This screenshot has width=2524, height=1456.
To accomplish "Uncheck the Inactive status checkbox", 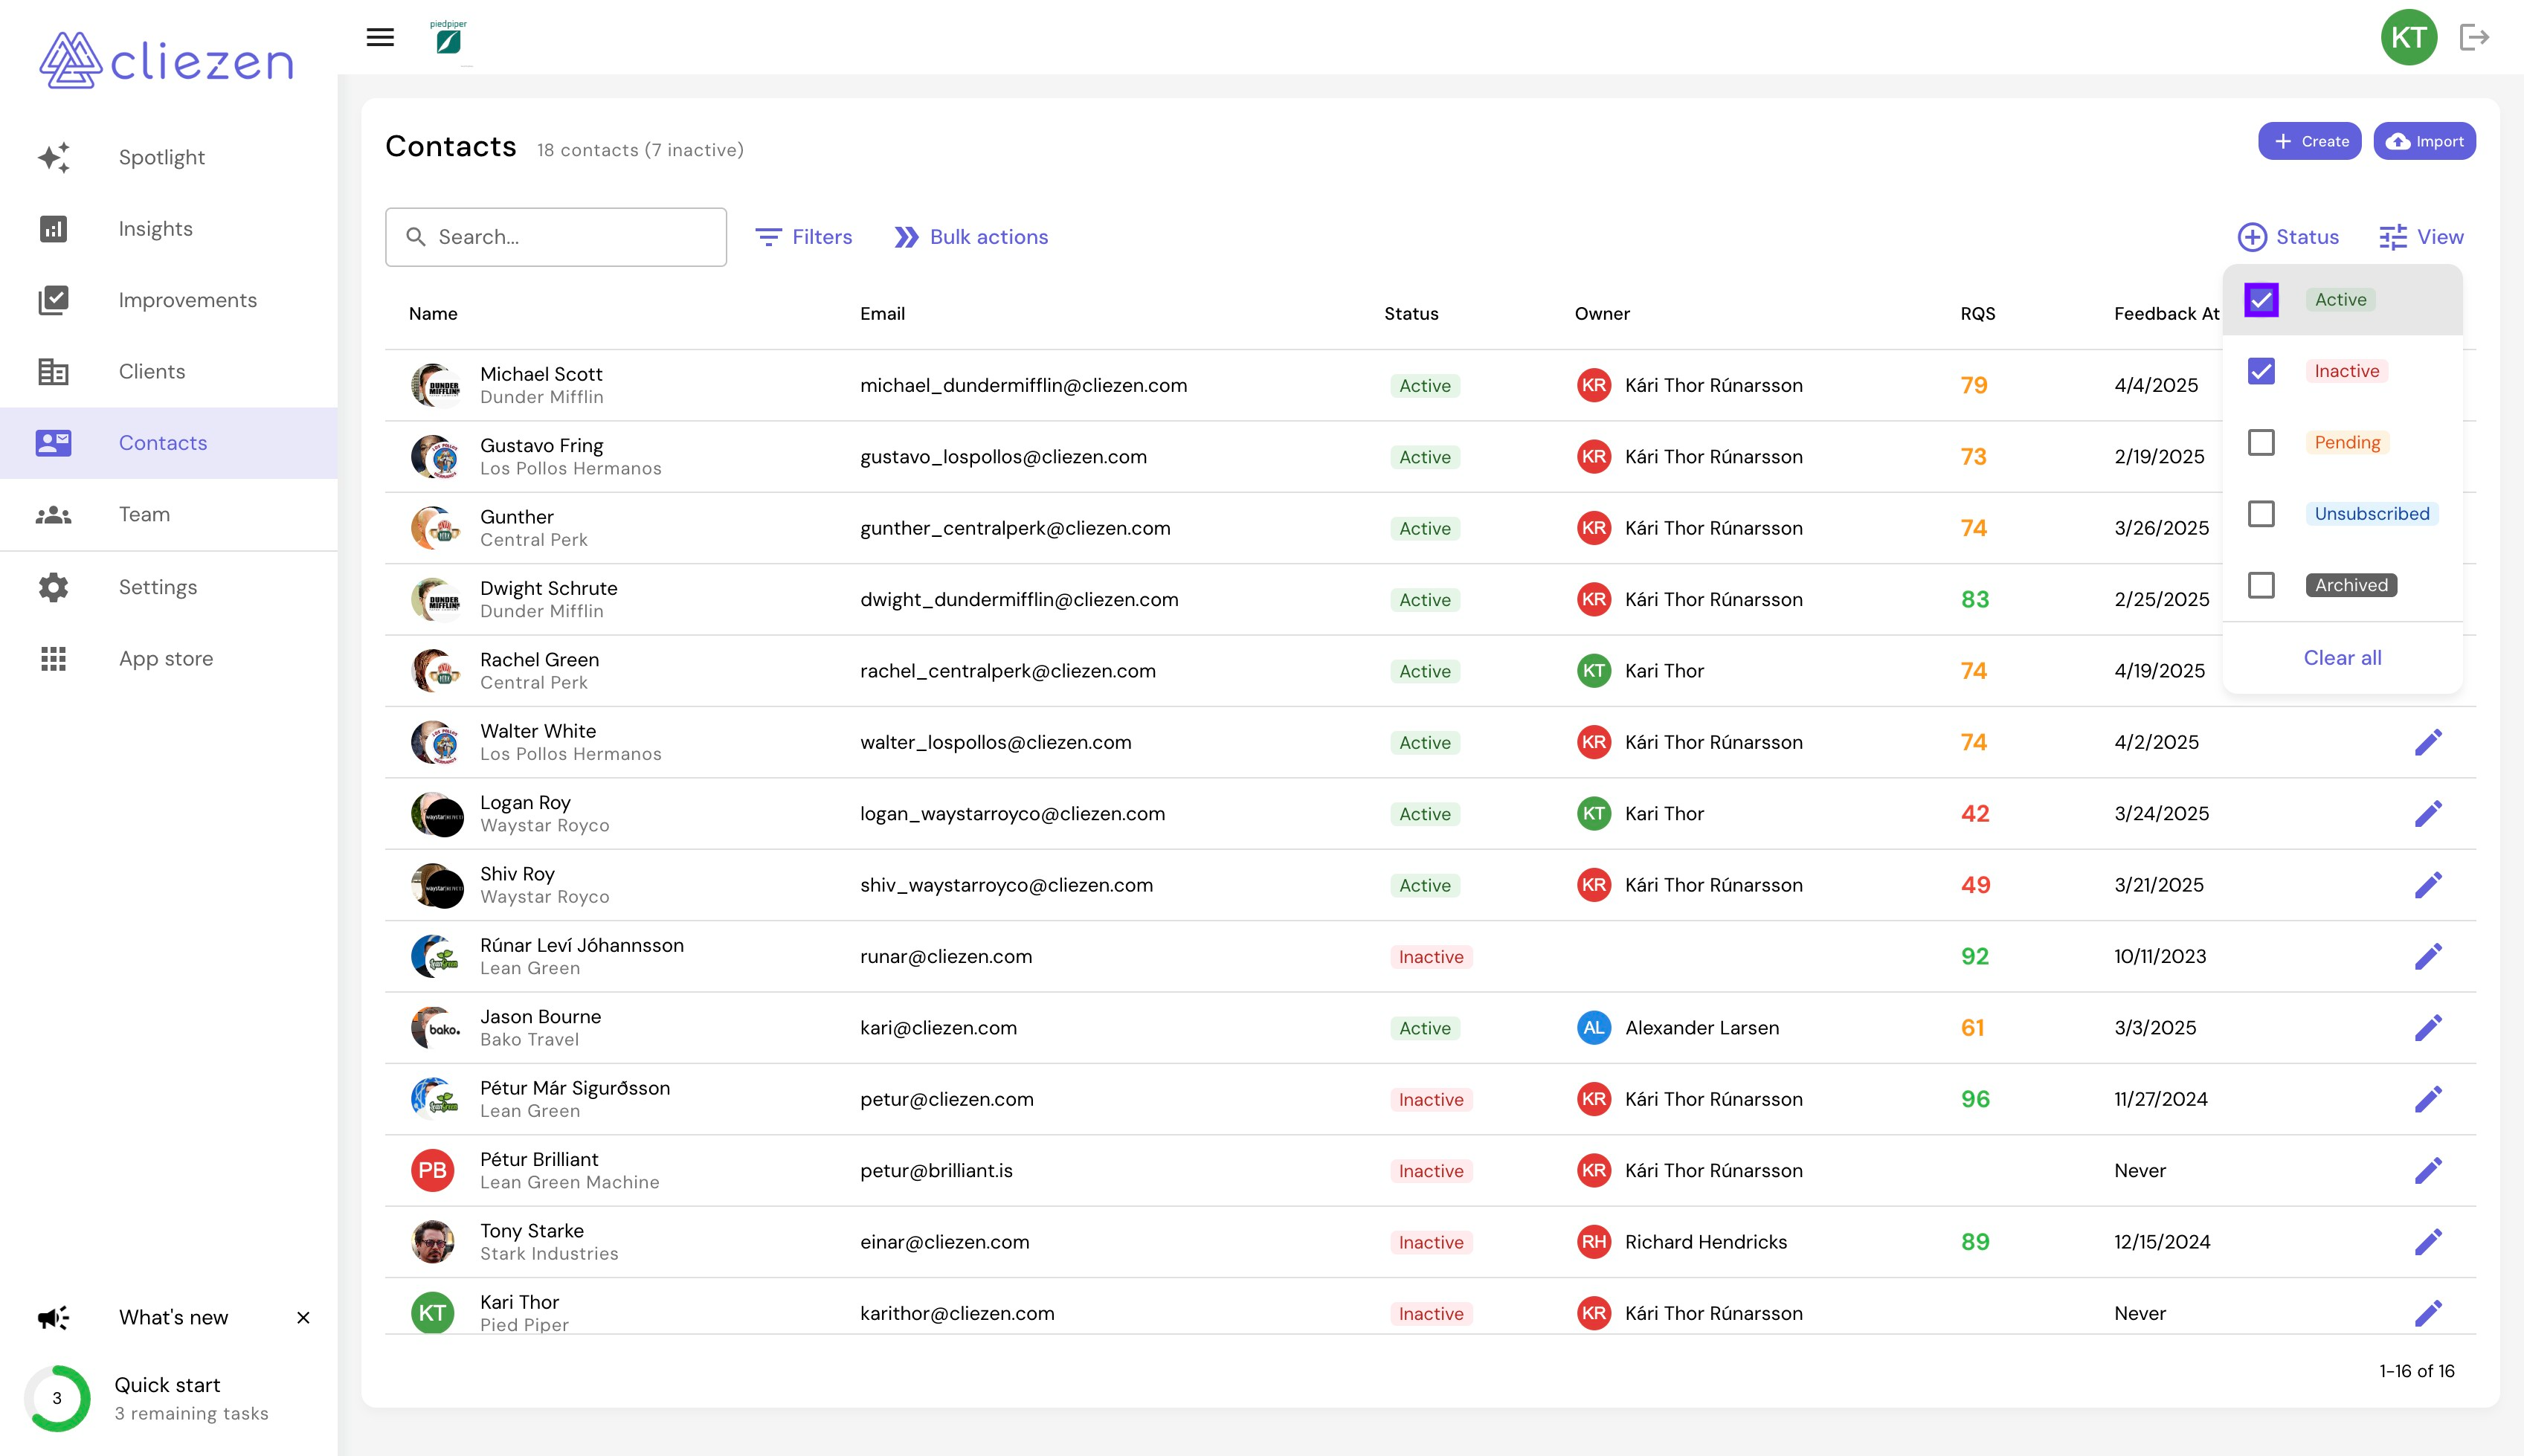I will [2261, 371].
